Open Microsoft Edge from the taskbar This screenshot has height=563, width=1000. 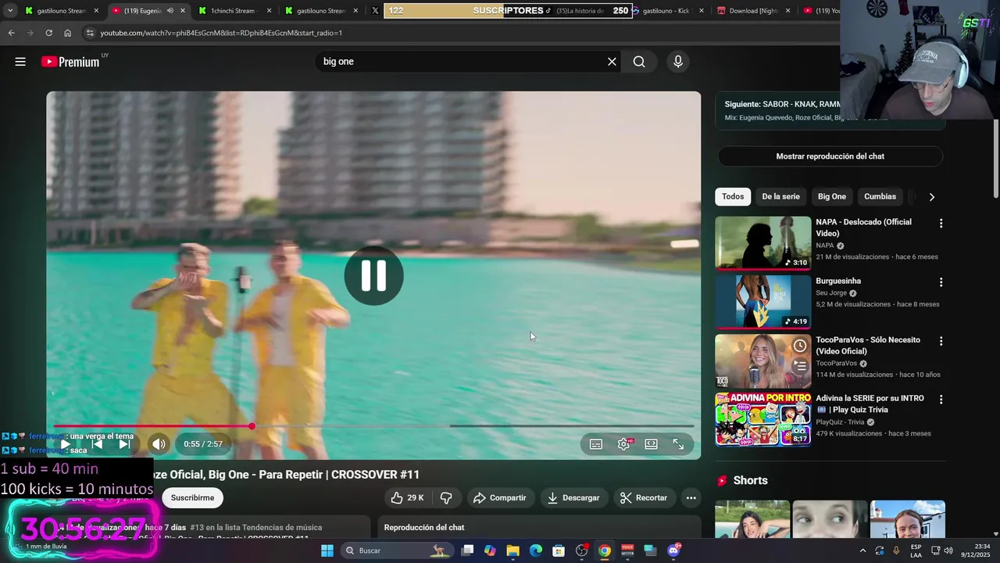tap(536, 550)
